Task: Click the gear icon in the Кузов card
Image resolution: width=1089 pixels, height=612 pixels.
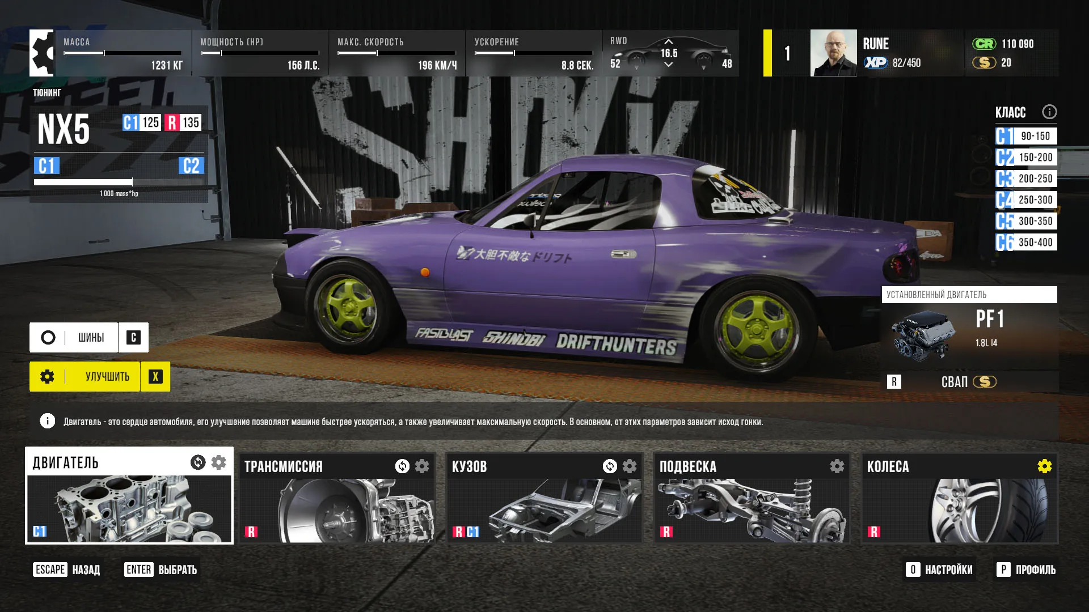Action: point(630,466)
